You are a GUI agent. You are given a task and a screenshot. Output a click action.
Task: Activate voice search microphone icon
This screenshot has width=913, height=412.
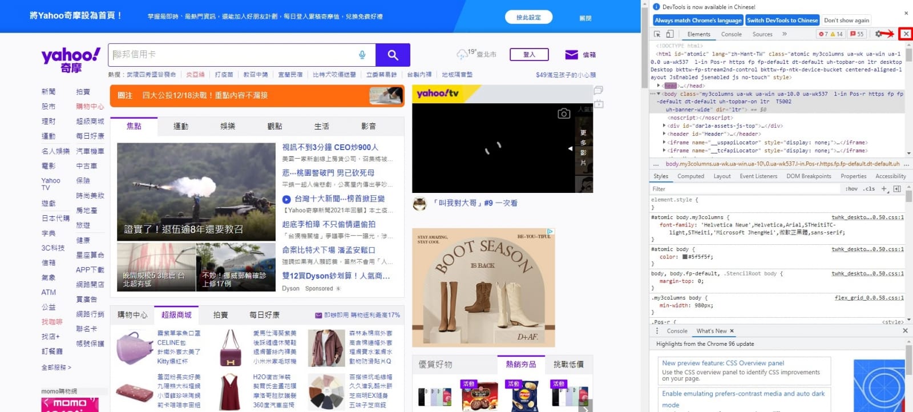tap(362, 55)
